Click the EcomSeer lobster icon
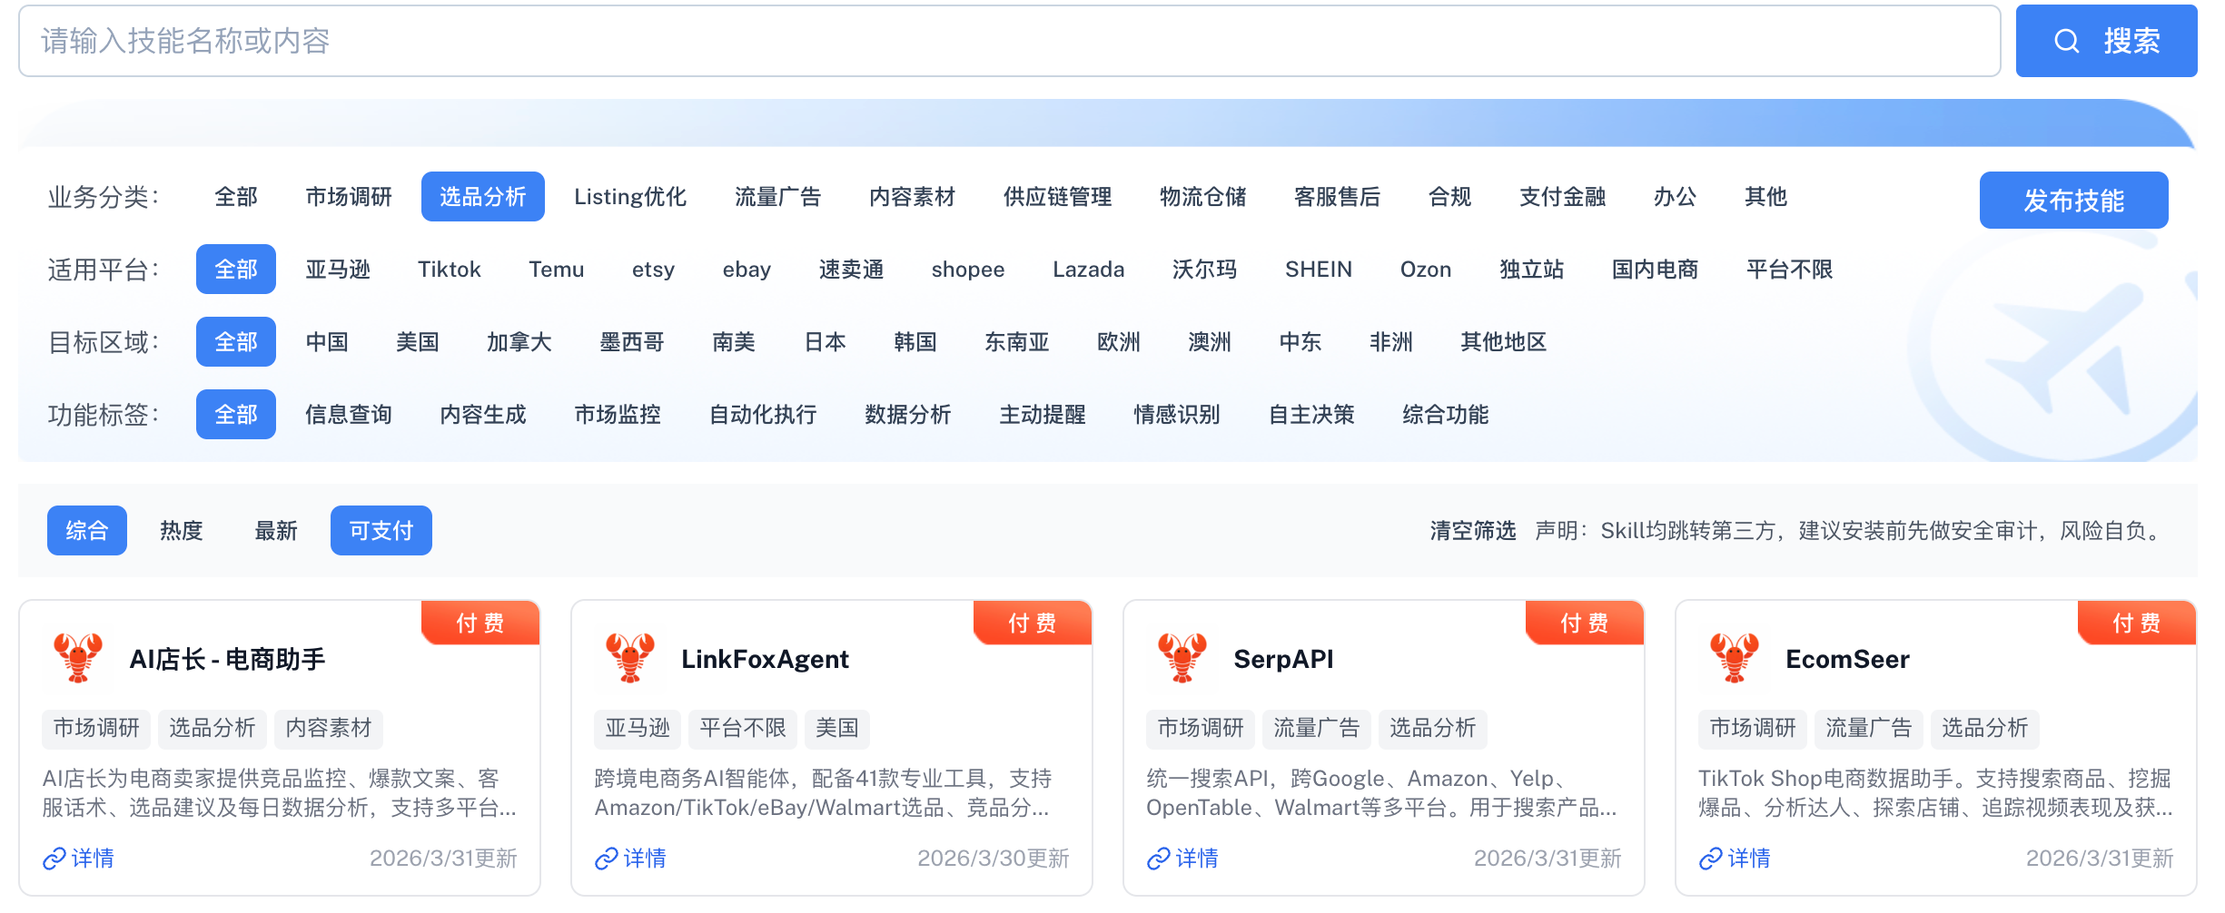The width and height of the screenshot is (2225, 913). 1735,658
